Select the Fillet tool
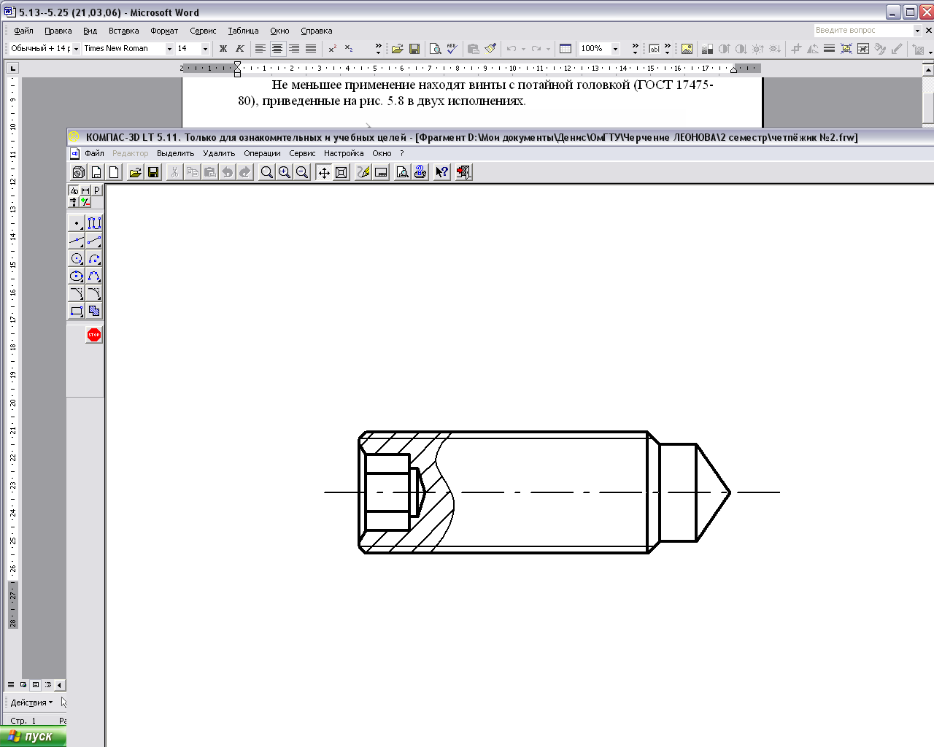Image resolution: width=934 pixels, height=747 pixels. pyautogui.click(x=94, y=293)
